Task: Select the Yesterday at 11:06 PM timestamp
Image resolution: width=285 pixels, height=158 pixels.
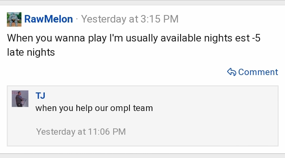Action: (x=81, y=132)
